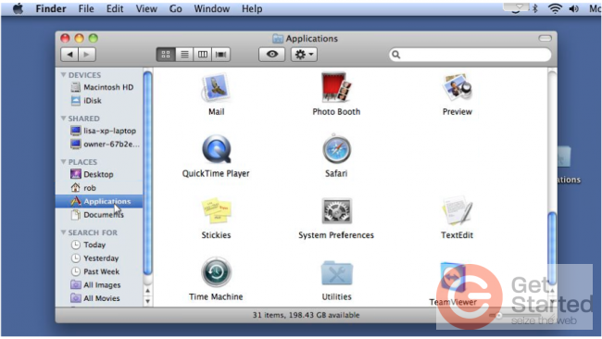Screen dimensions: 602x339
Task: Open the Photo Booth app icon
Action: click(336, 88)
